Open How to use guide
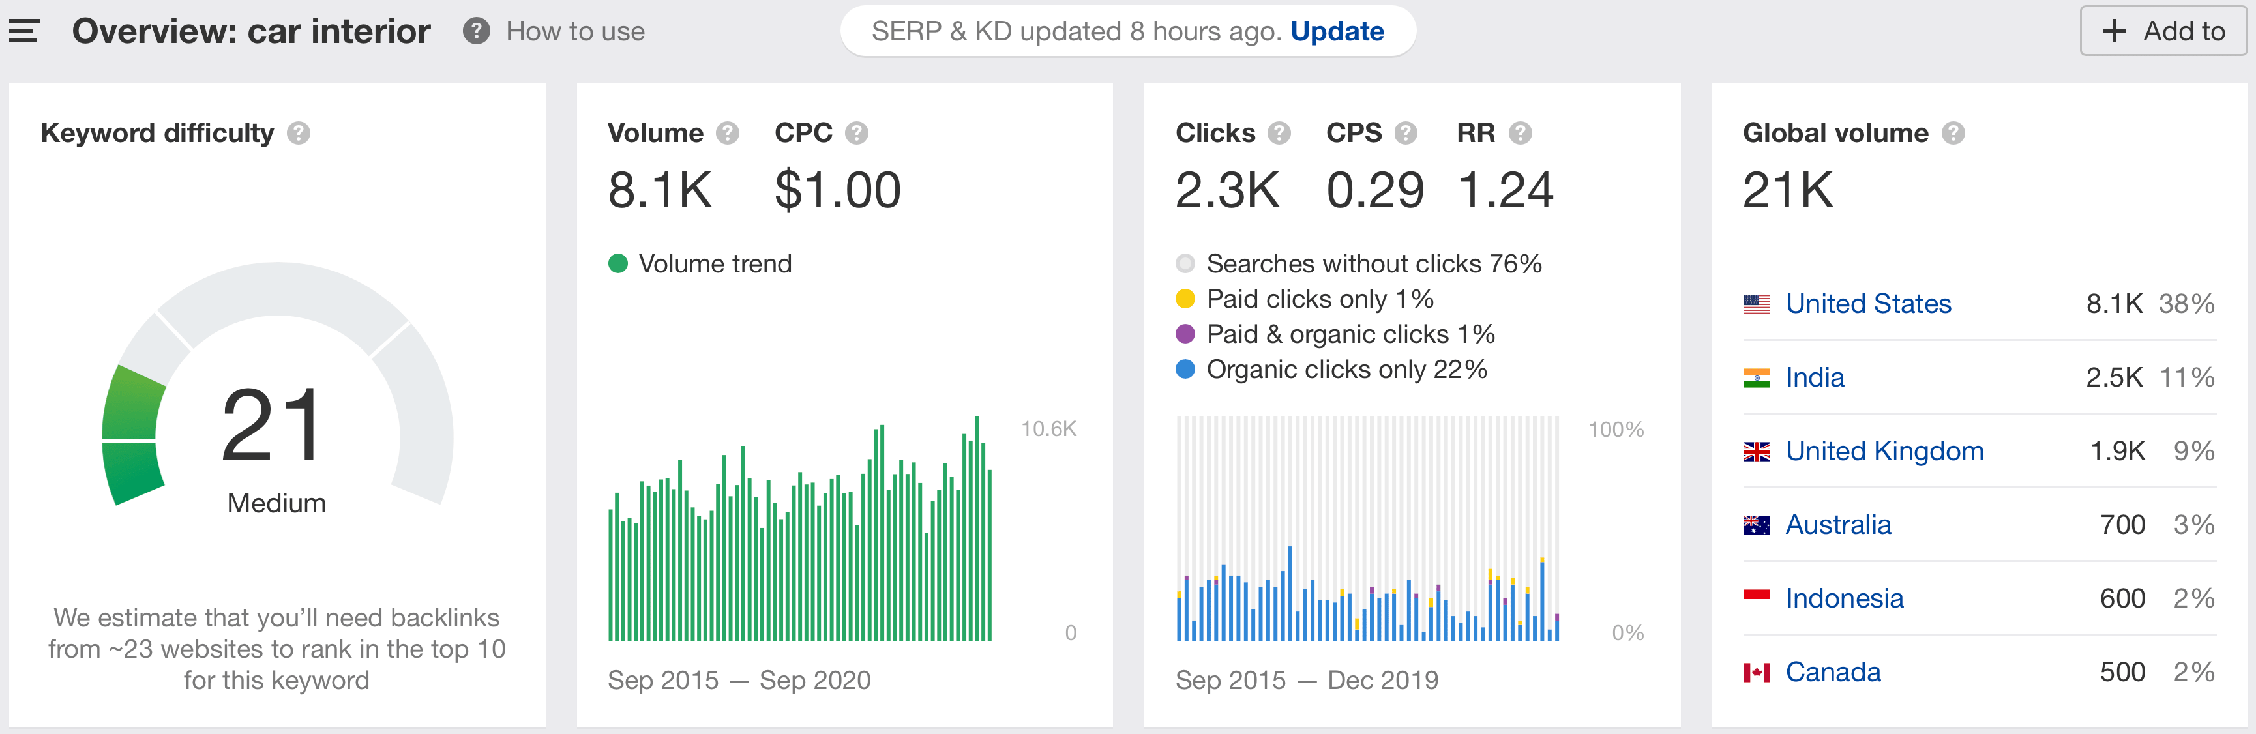Viewport: 2256px width, 734px height. 574,31
